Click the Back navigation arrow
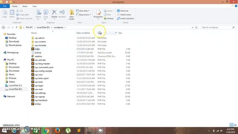This screenshot has height=134, width=238. coord(3,28)
